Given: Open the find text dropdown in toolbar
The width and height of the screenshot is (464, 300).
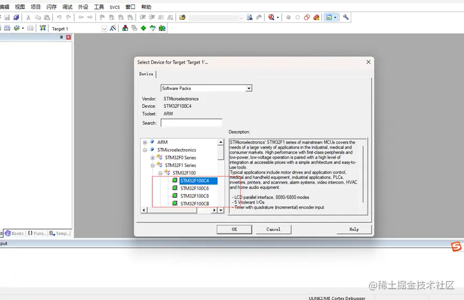Looking at the screenshot, I should tap(240, 18).
